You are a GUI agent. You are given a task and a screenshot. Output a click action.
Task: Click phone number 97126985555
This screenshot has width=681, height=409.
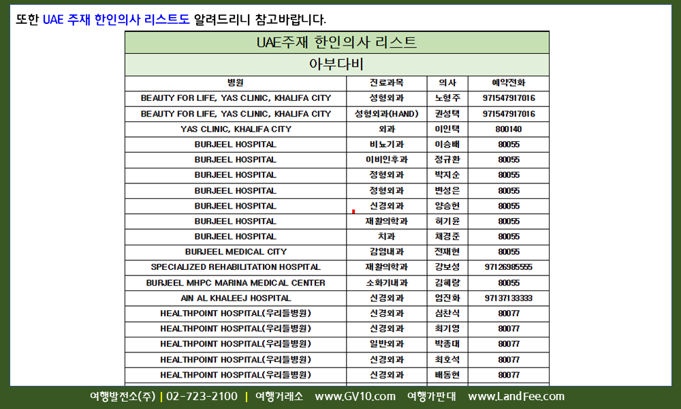click(508, 267)
